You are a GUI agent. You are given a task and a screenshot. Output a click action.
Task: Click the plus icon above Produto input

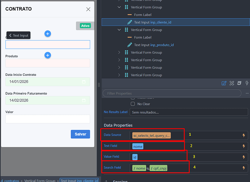click(47, 55)
